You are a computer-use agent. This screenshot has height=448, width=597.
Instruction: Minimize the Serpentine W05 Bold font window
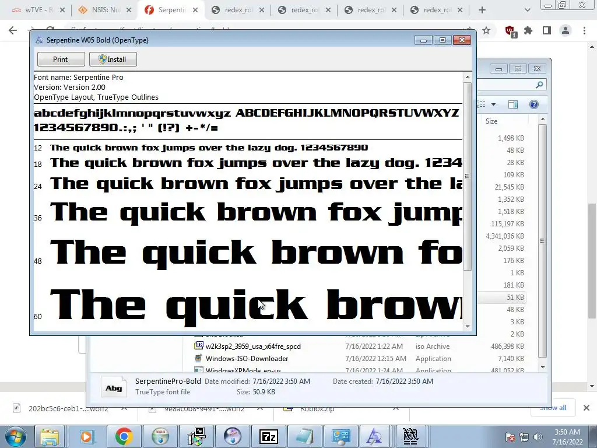(423, 40)
